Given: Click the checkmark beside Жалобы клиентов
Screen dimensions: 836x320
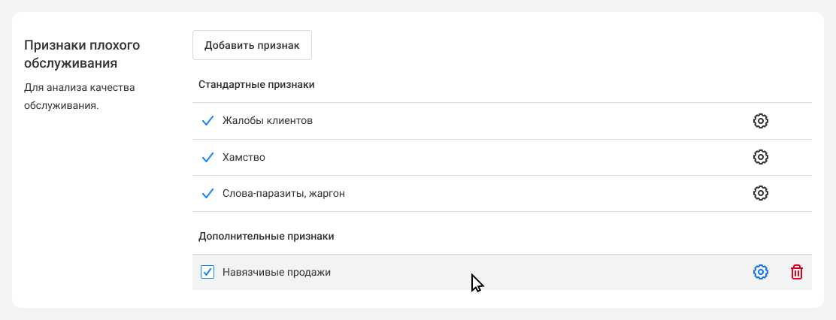Looking at the screenshot, I should (208, 121).
